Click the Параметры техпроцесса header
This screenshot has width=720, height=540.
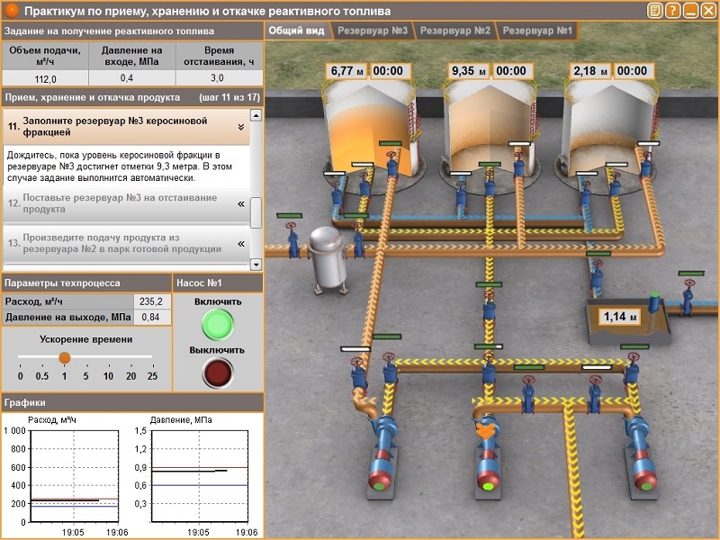pyautogui.click(x=86, y=283)
